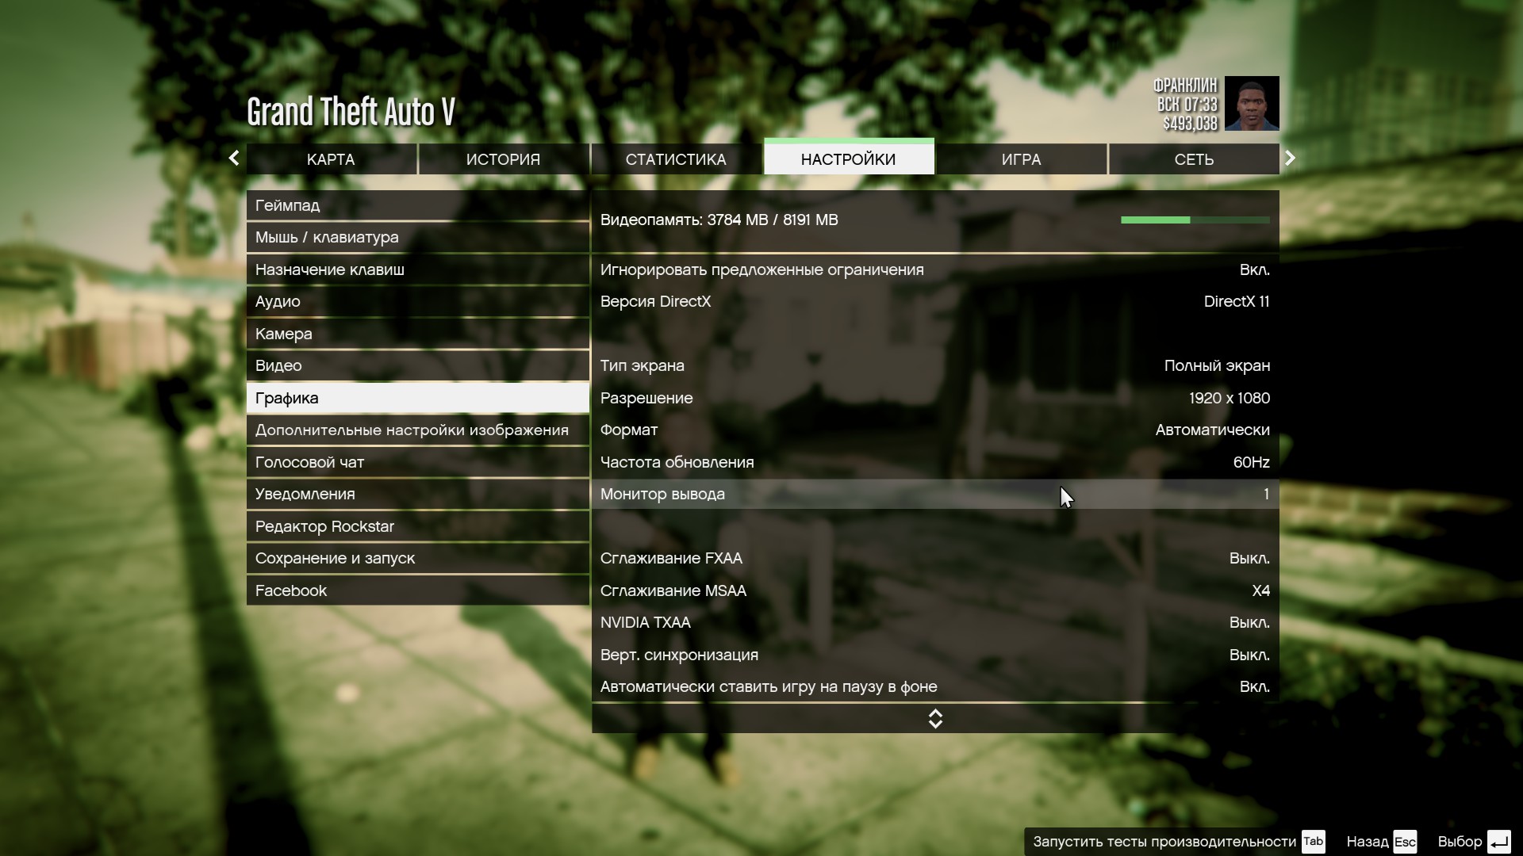Open Сохранение и запуск category
This screenshot has width=1523, height=856.
pyautogui.click(x=418, y=558)
